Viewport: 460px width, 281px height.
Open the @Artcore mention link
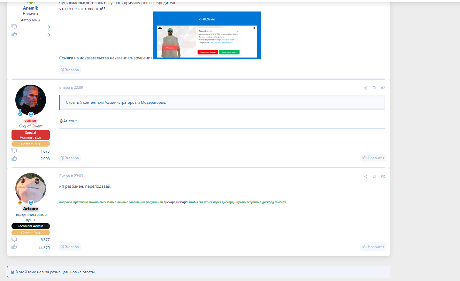coord(68,121)
